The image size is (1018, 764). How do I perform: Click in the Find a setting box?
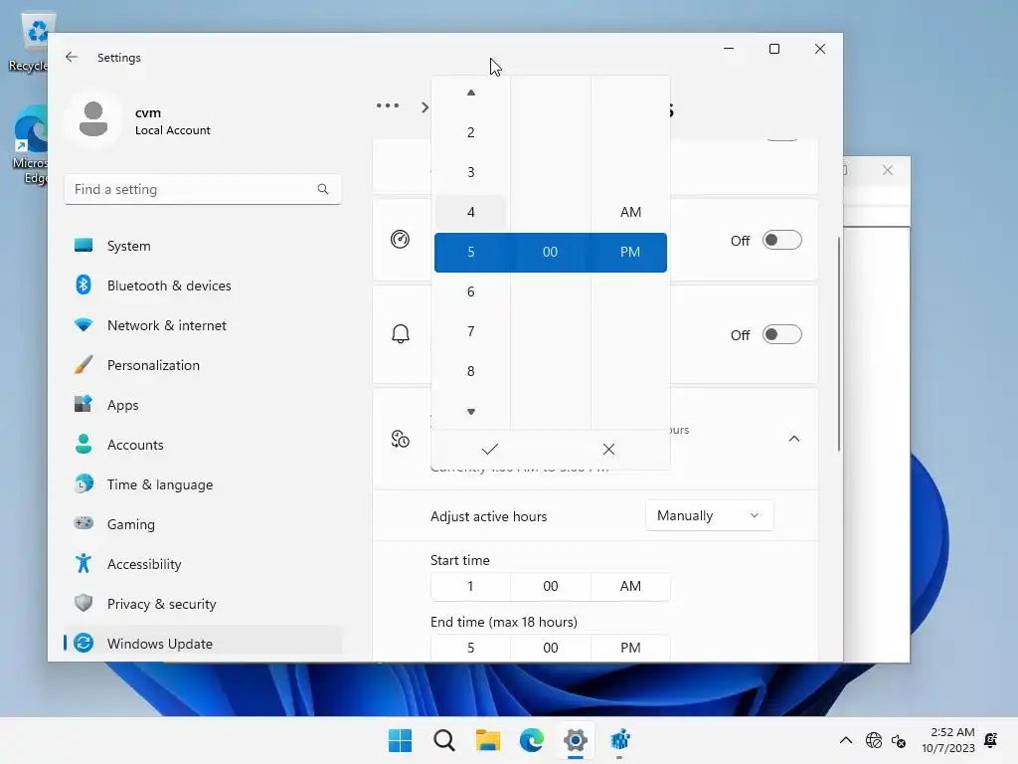click(203, 189)
